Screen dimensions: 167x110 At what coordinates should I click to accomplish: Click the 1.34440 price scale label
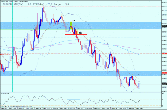coord(164,79)
